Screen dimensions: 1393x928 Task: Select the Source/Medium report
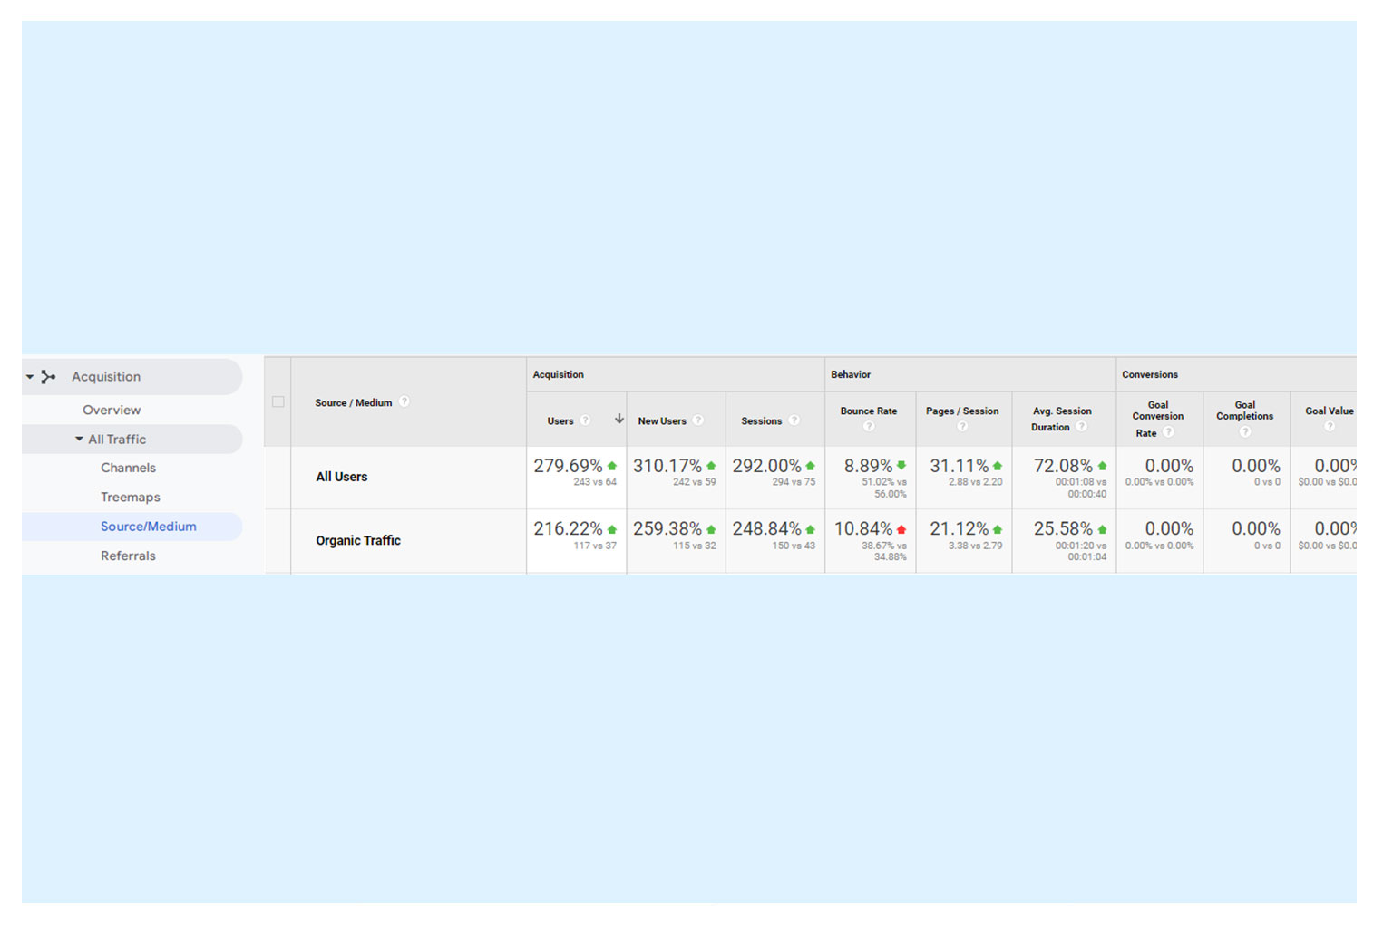pyautogui.click(x=149, y=527)
